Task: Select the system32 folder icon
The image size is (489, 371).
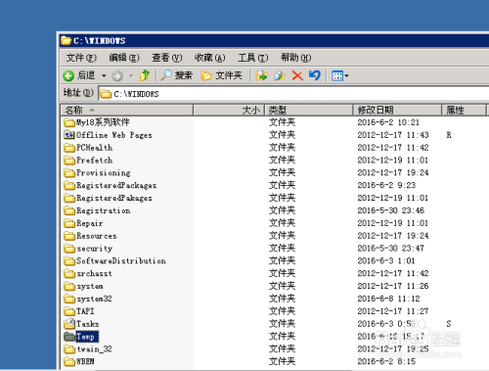Action: coord(69,299)
